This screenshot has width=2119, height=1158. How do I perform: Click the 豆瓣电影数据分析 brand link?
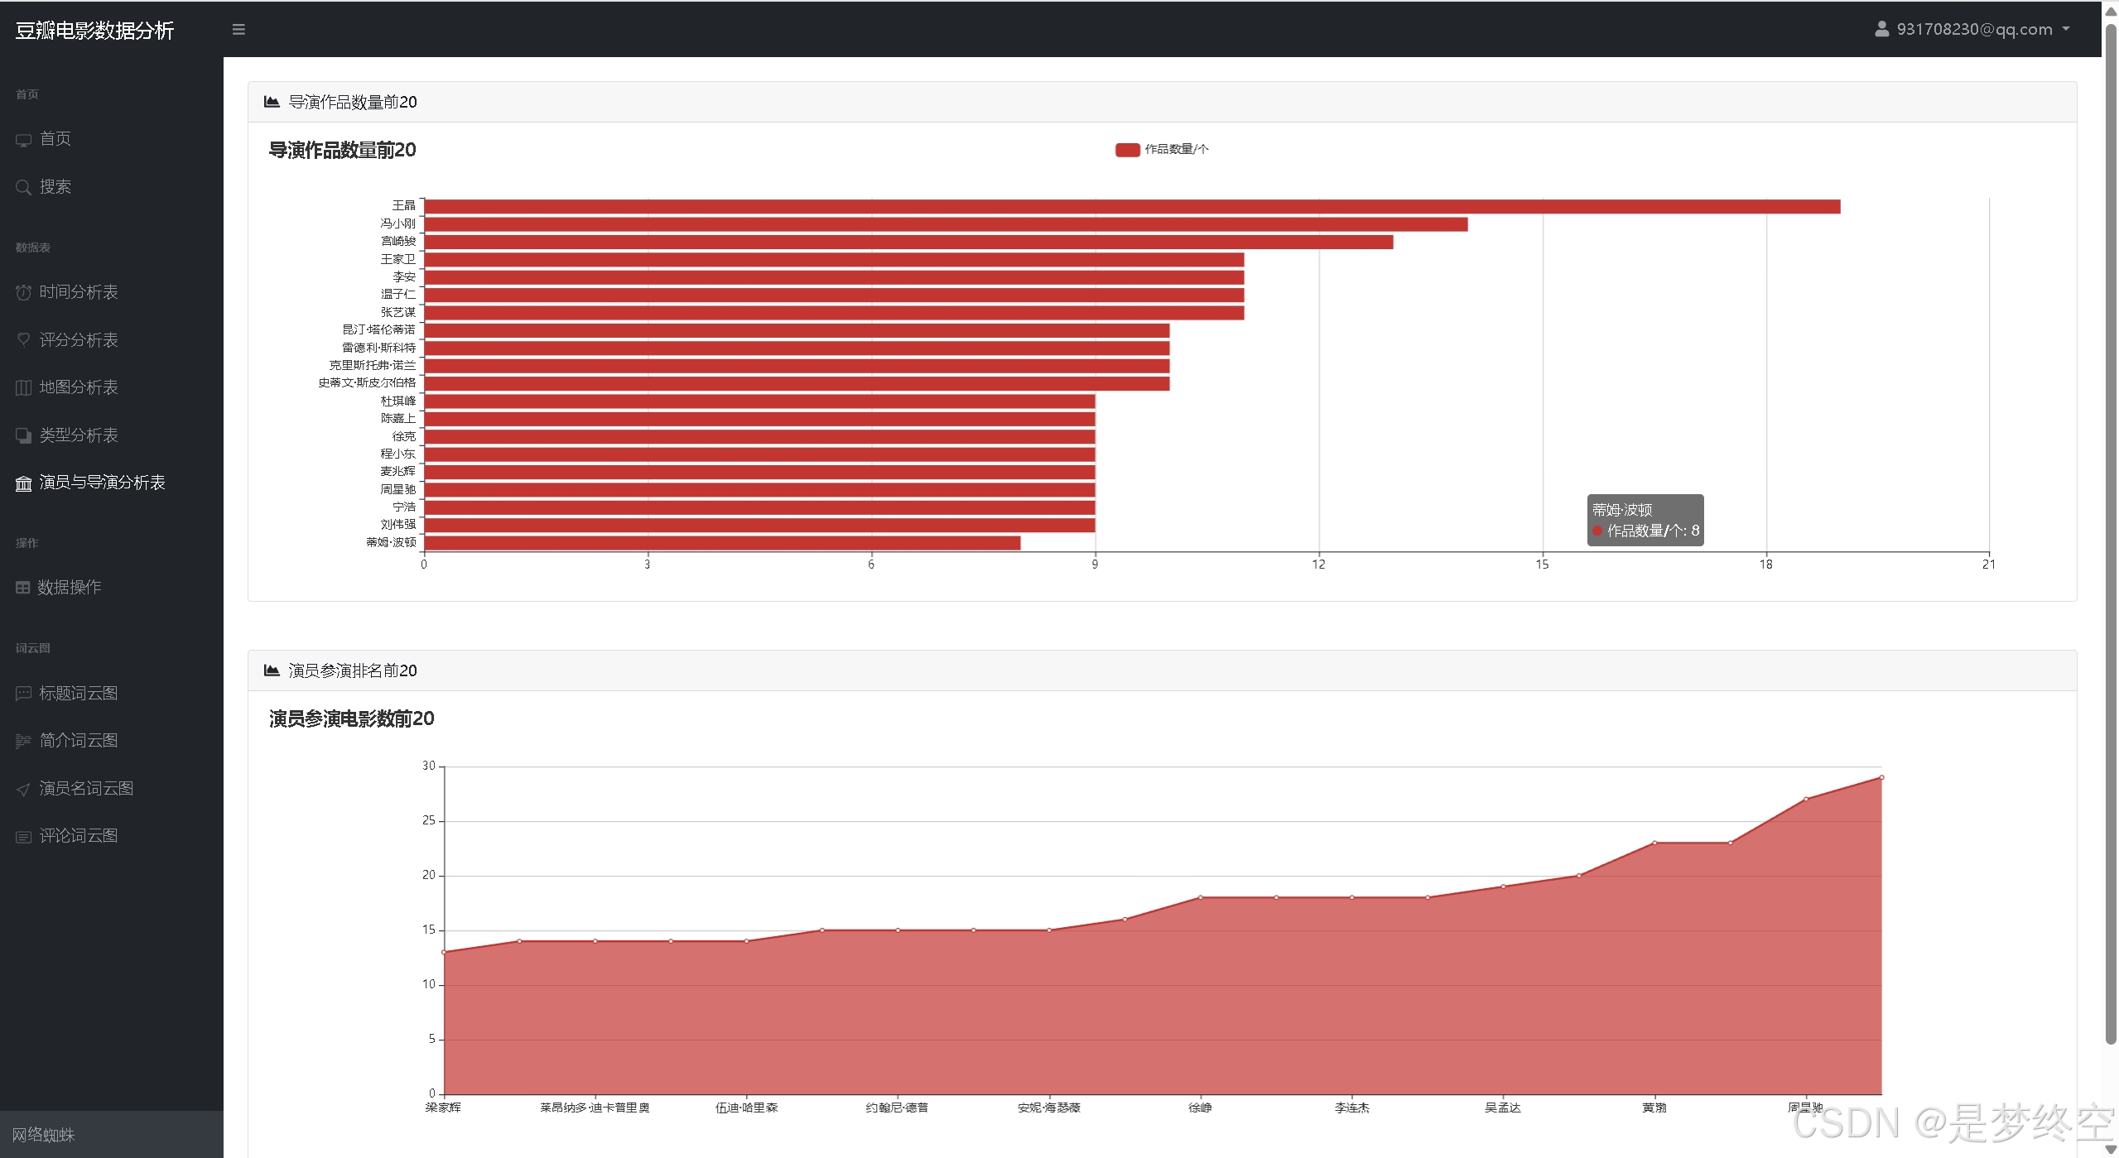click(x=94, y=31)
